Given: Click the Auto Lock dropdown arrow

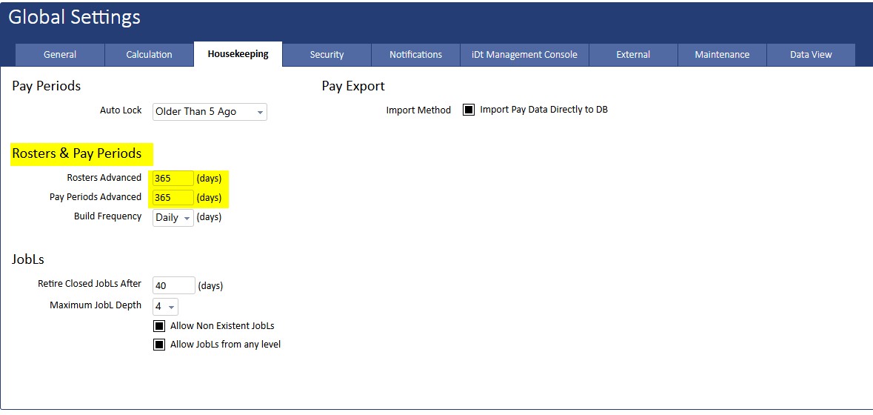Looking at the screenshot, I should (260, 113).
